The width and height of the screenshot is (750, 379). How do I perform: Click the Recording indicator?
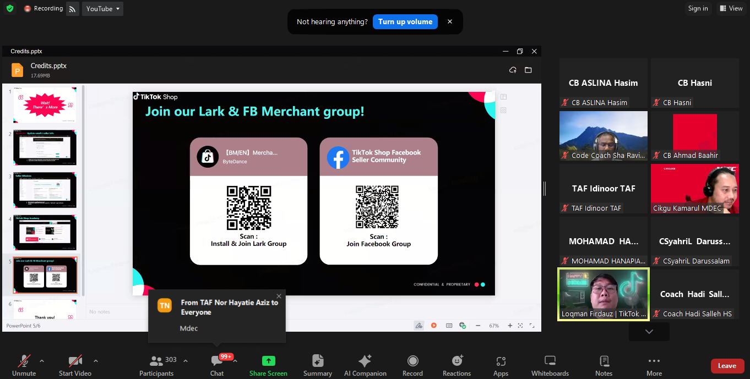44,8
